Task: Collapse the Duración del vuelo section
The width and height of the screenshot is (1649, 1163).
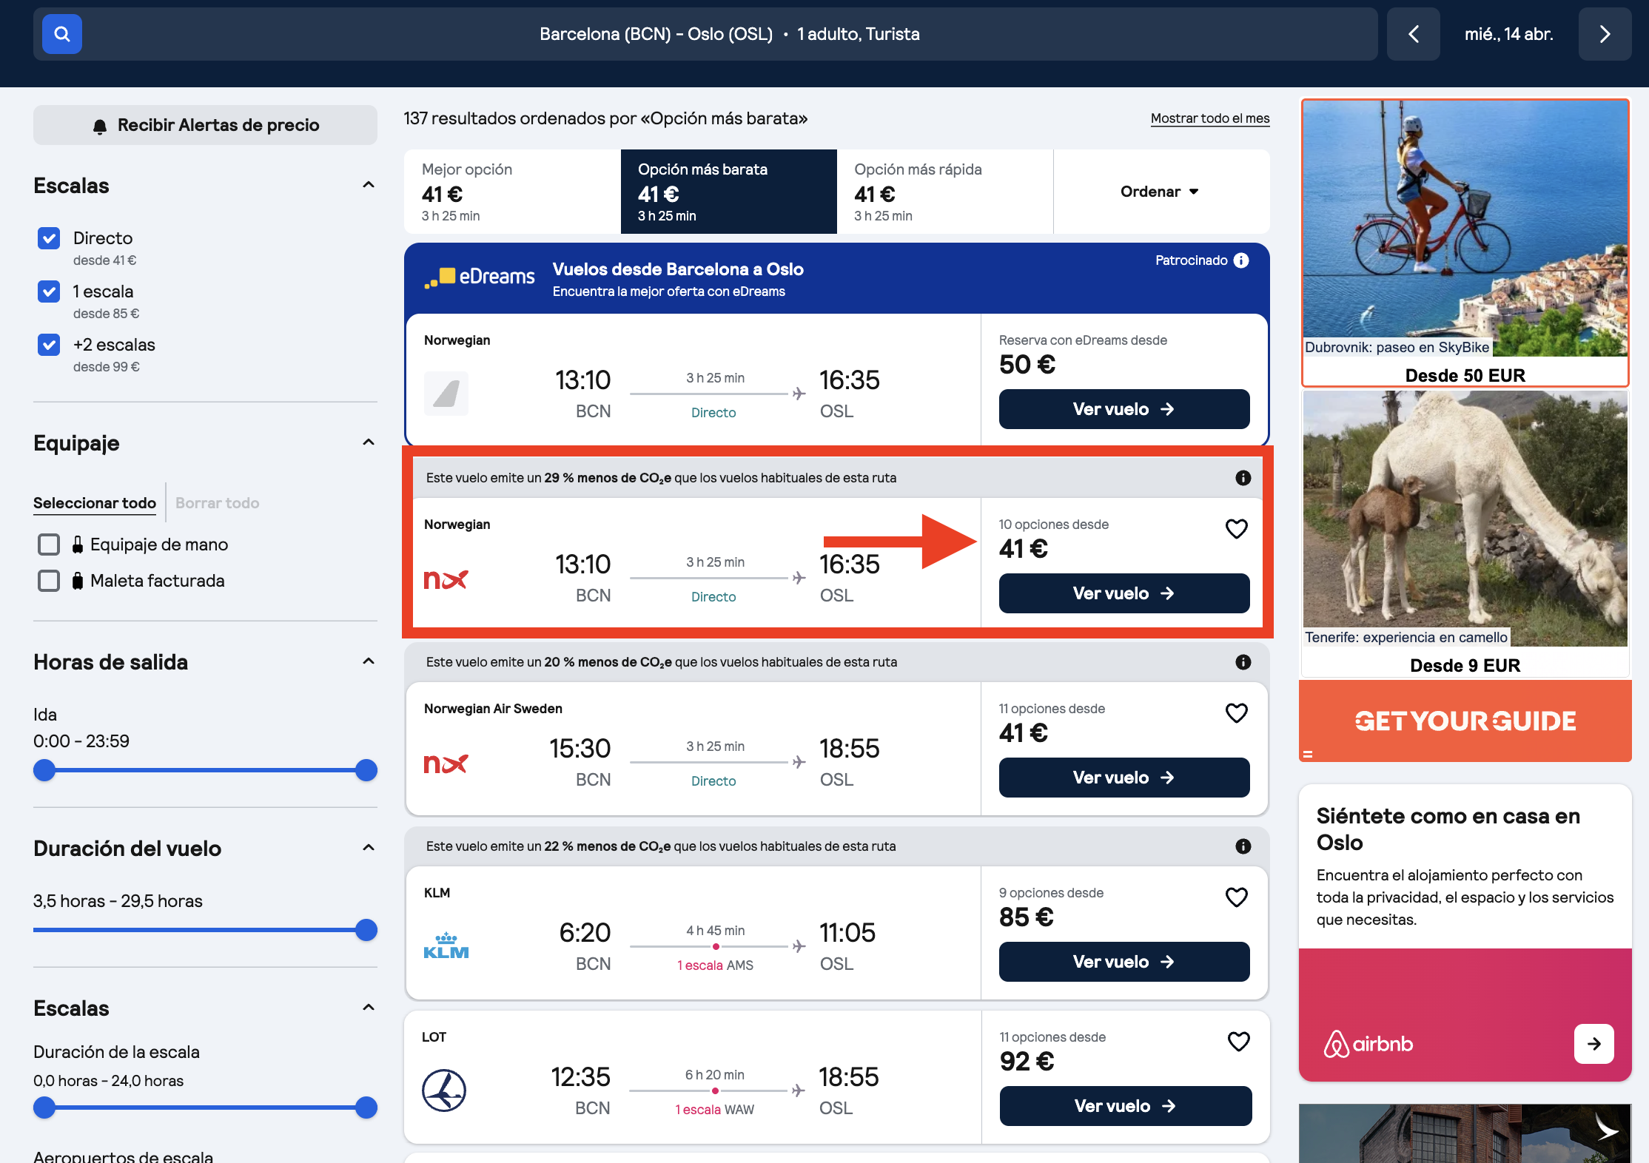Action: 368,848
